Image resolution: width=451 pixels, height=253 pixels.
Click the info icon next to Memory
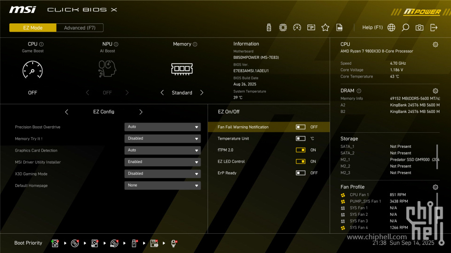point(195,44)
